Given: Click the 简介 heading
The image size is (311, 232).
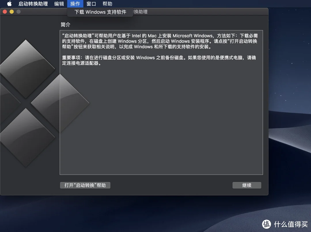Looking at the screenshot, I should (65, 24).
